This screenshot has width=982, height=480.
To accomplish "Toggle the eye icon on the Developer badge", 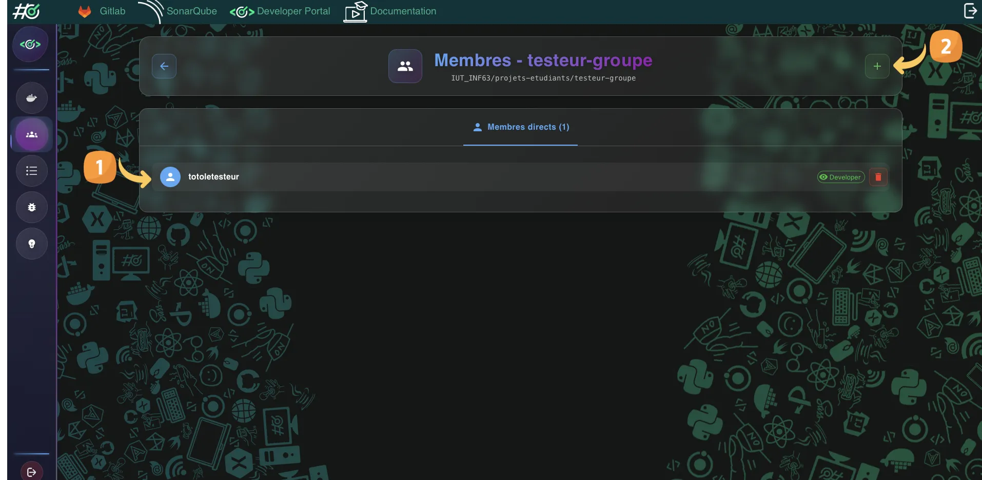I will point(824,177).
